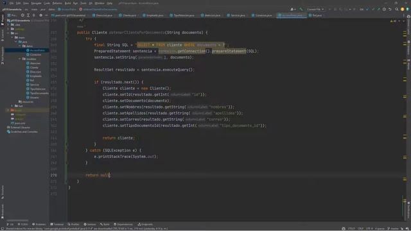The height and width of the screenshot is (231, 411).
Task: Collapse the main folder
Action: (x=12, y=37)
